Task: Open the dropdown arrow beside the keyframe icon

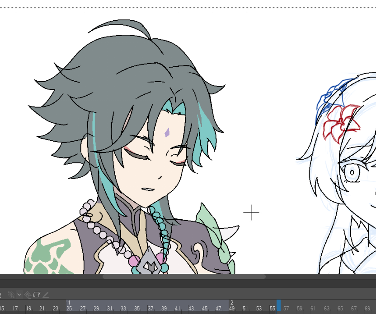Action: tap(19, 294)
